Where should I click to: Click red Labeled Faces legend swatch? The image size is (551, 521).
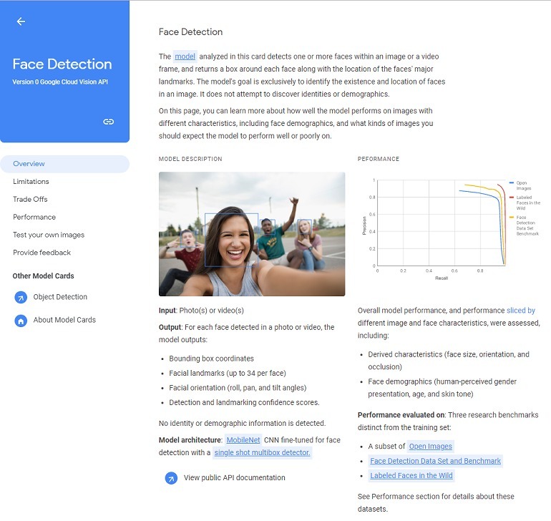pyautogui.click(x=512, y=198)
